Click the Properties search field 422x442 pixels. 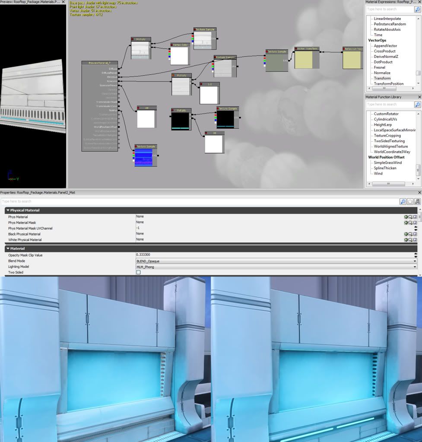click(x=200, y=201)
